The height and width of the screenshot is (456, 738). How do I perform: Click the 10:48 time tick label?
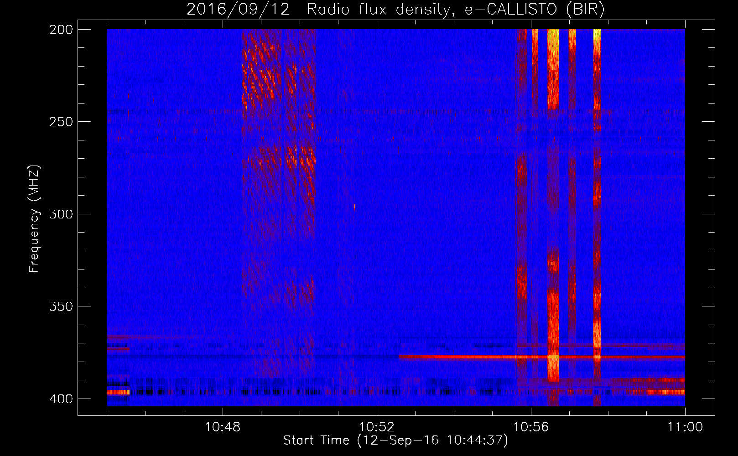[223, 427]
